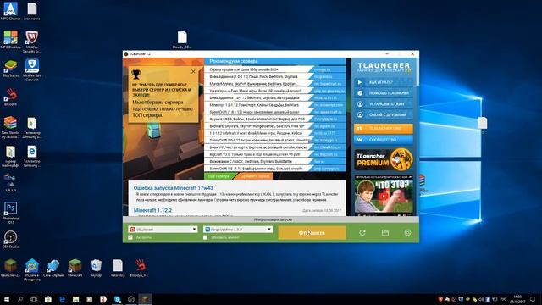542x305 pixels.
Task: Select the 1.8-1.12 LifeCraft server row
Action: click(x=274, y=133)
